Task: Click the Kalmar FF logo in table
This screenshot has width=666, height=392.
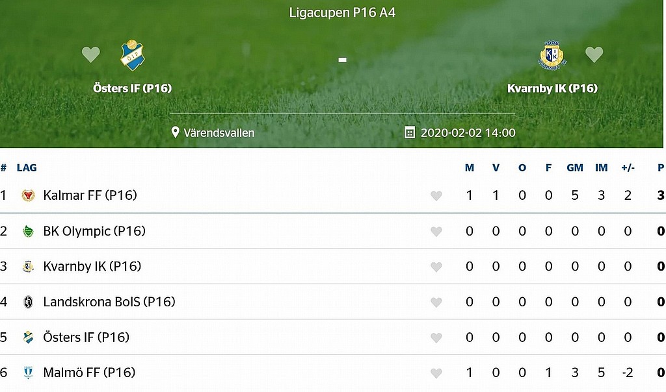Action: coord(28,195)
